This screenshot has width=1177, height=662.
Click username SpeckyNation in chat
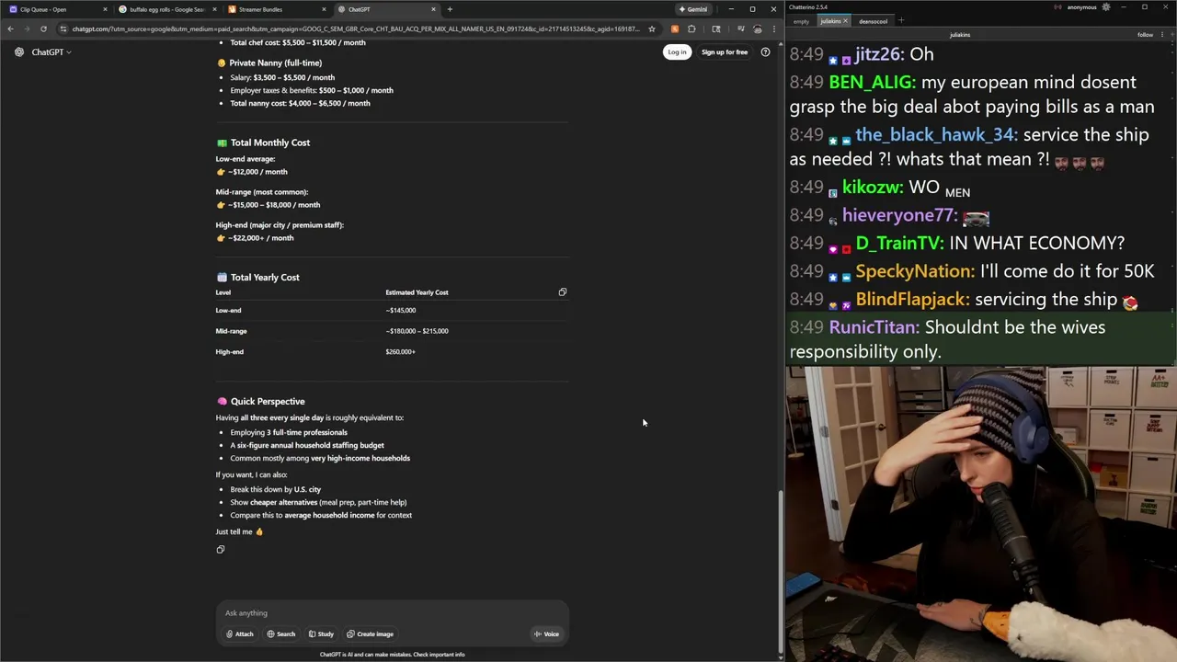pos(915,271)
